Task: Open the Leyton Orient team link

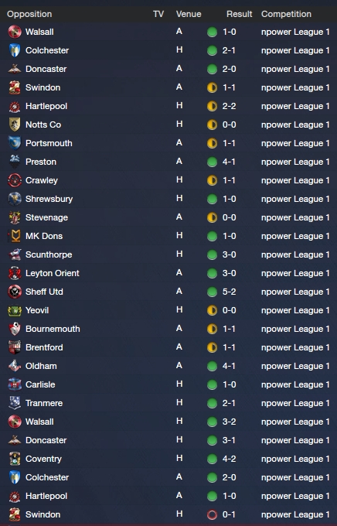Action: tap(53, 273)
